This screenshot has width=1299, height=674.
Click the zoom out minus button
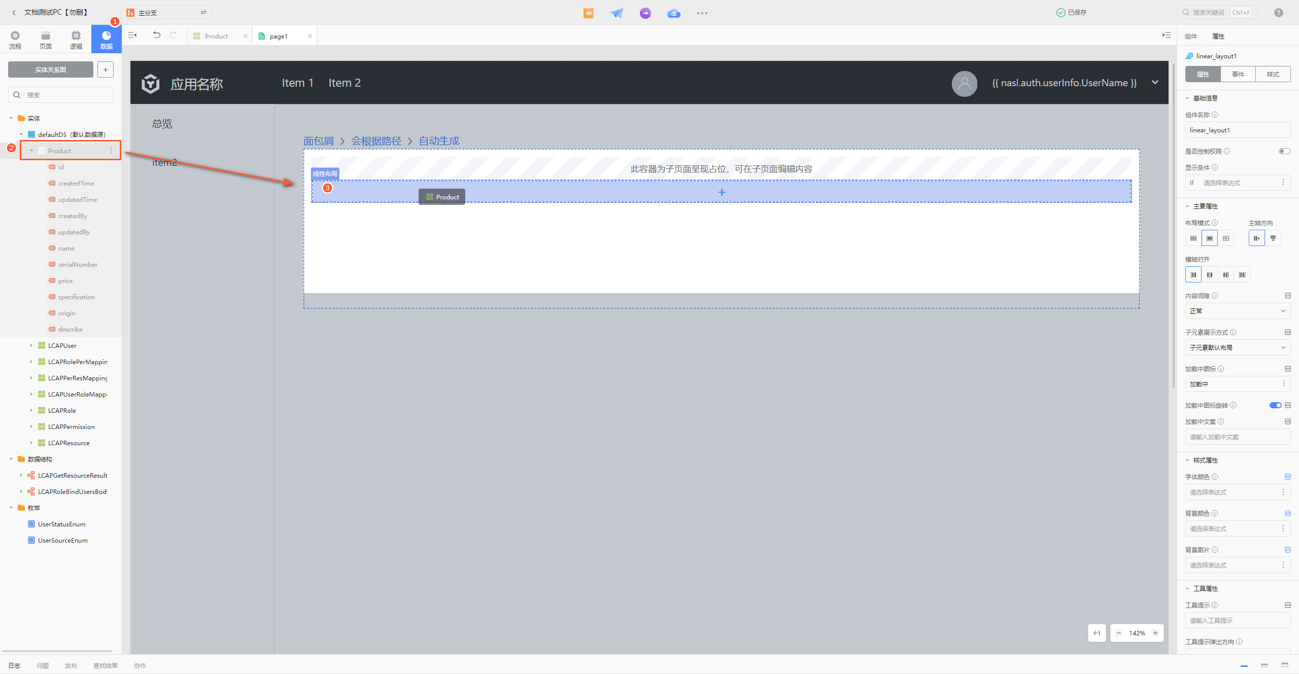click(x=1119, y=633)
